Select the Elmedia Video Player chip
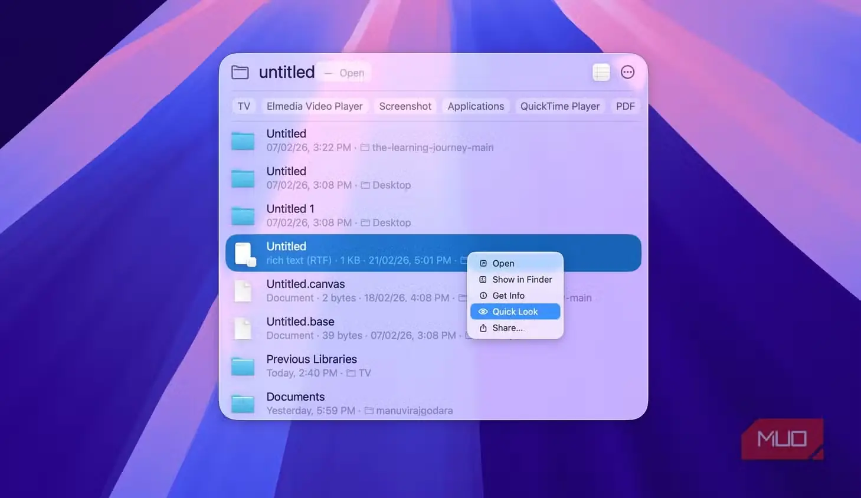 click(315, 106)
